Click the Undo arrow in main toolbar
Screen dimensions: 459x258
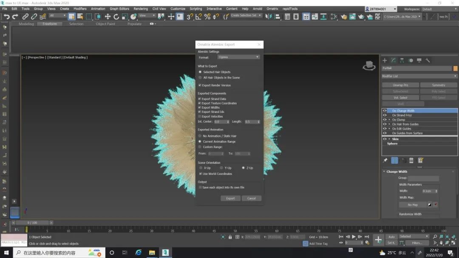pyautogui.click(x=6, y=17)
